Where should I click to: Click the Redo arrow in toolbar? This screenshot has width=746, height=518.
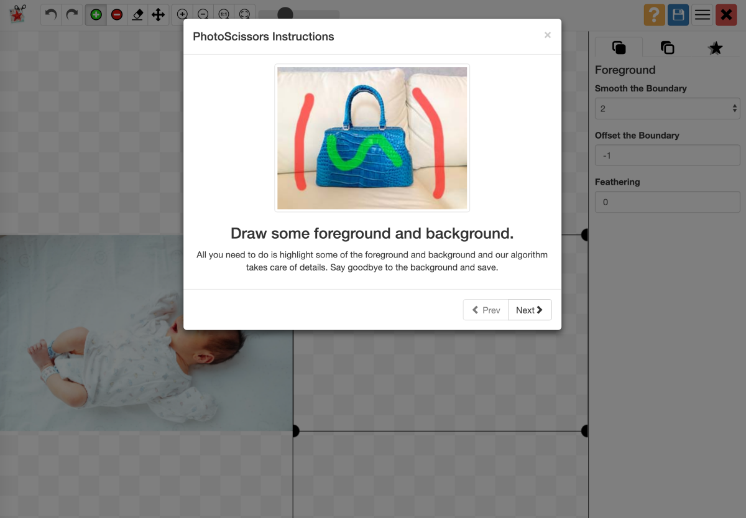tap(72, 14)
